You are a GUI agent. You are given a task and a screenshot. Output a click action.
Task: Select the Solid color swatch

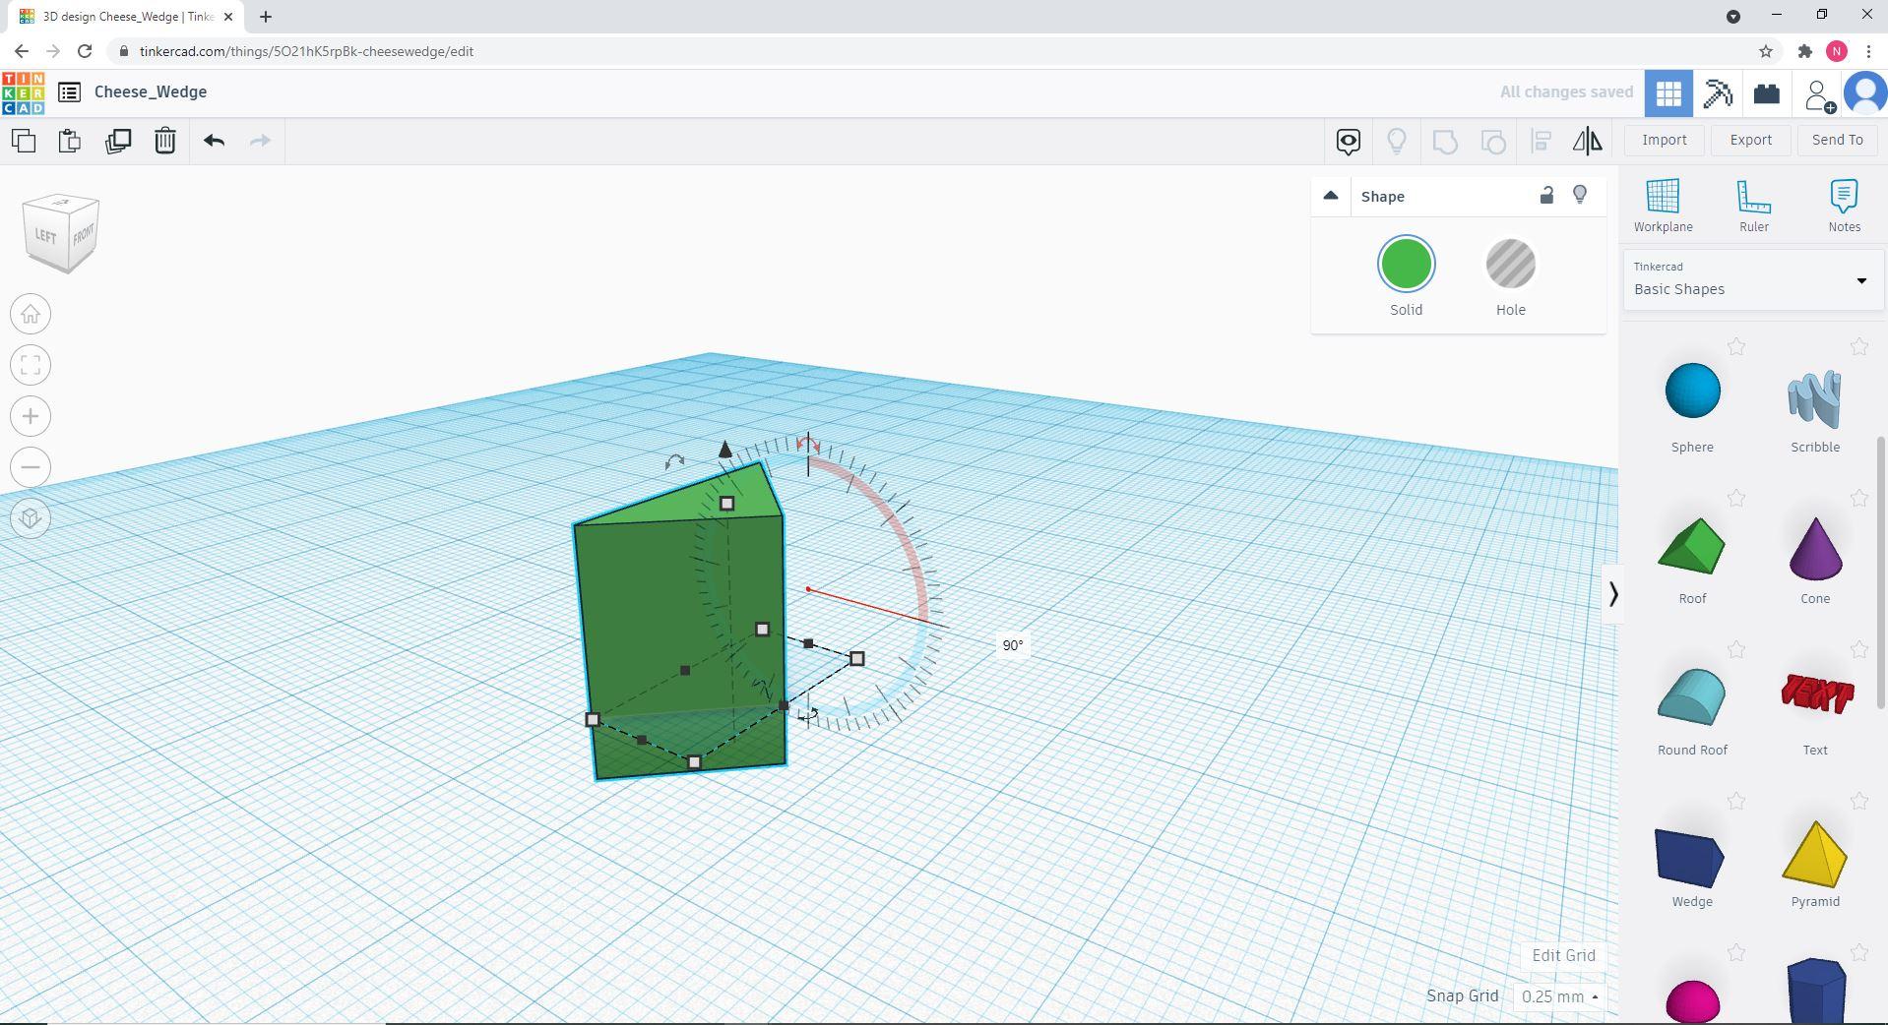point(1406,265)
